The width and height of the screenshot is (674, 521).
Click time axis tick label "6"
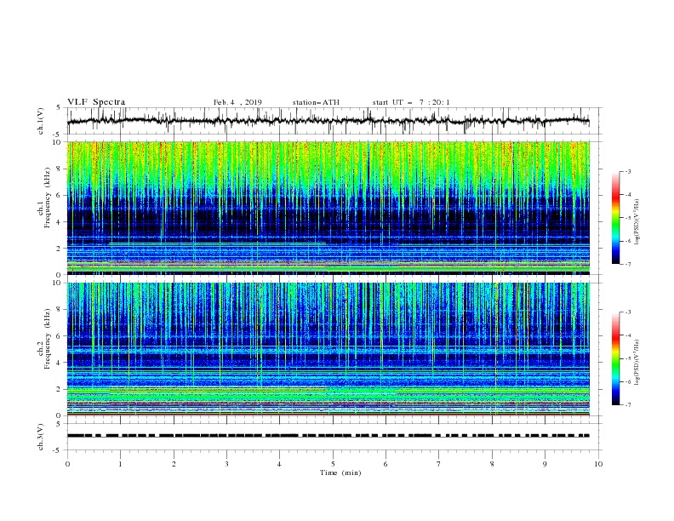pyautogui.click(x=386, y=464)
